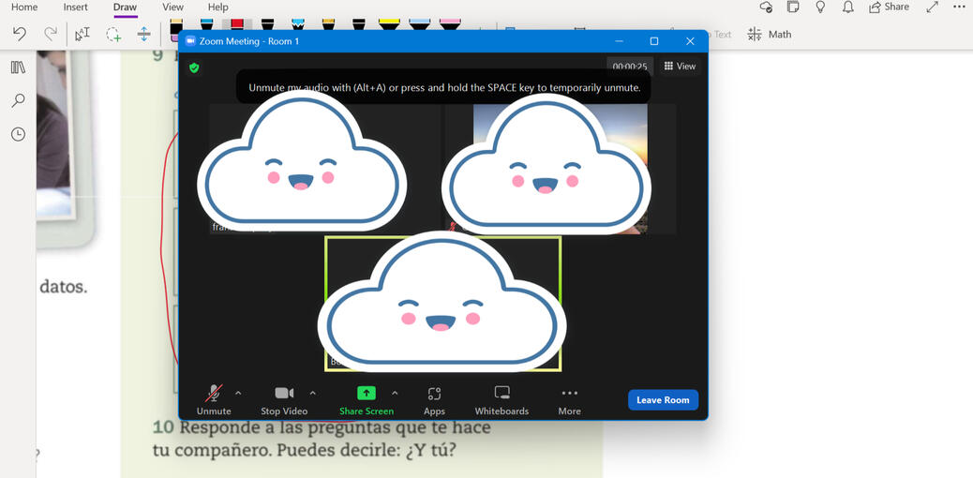Screen dimensions: 973x478
Task: Expand share options arrow beside Share Screen
Action: [395, 393]
